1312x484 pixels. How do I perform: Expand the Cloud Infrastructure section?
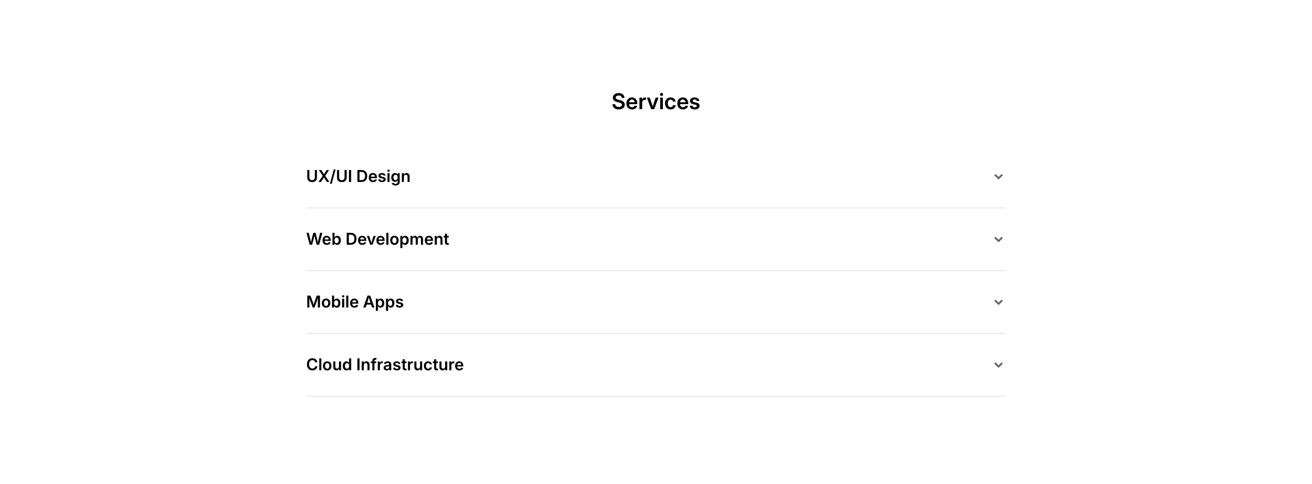[x=656, y=365]
